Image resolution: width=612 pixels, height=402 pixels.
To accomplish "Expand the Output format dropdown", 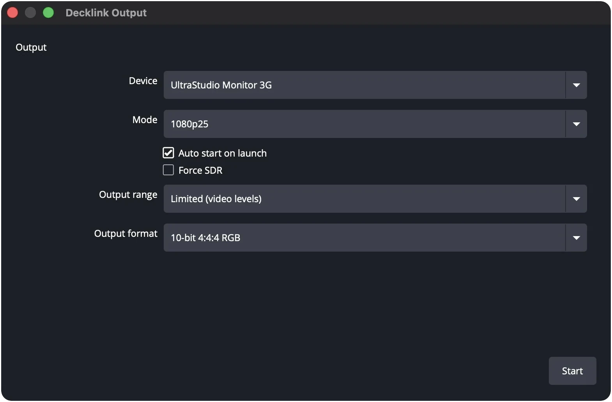I will pyautogui.click(x=375, y=238).
